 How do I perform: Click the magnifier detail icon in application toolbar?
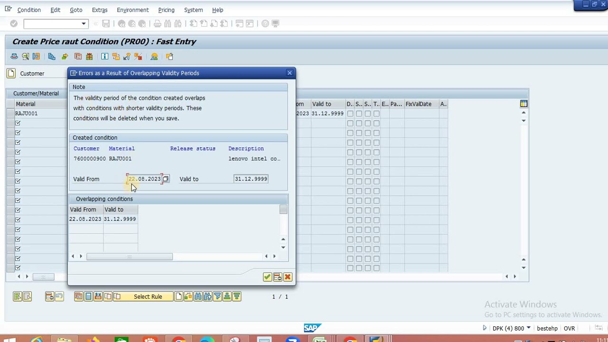tap(26, 57)
